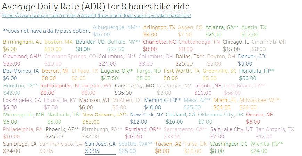
Task: Pick the Denver, CO $9.00 label
Action: (x=252, y=60)
